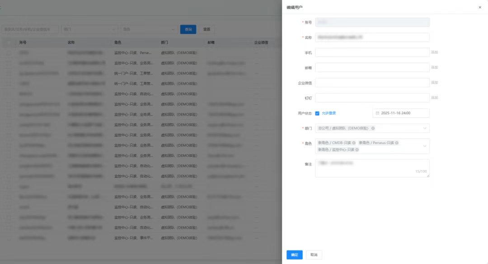Remove the Perseus-只读 role tag

(x=397, y=143)
